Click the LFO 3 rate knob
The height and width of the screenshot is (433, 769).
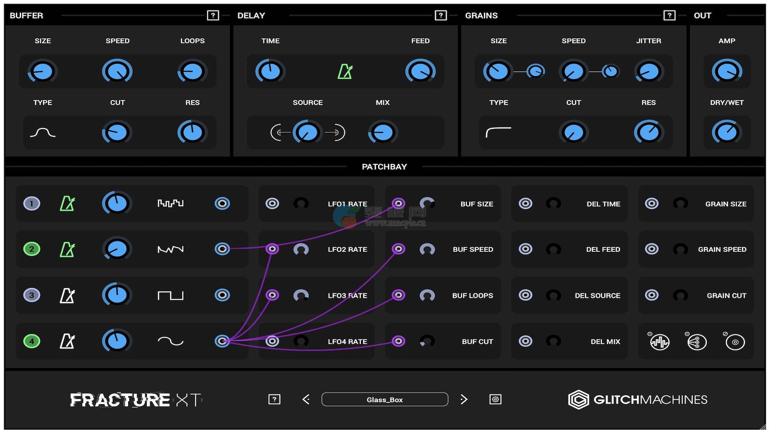tap(117, 295)
